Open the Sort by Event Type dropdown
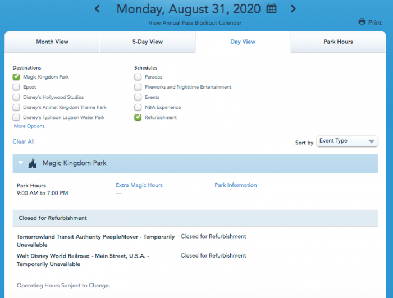This screenshot has height=298, width=393. click(347, 141)
